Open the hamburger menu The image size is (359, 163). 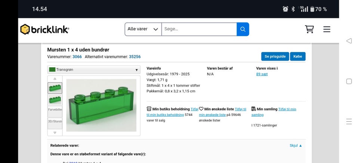[x=327, y=29]
